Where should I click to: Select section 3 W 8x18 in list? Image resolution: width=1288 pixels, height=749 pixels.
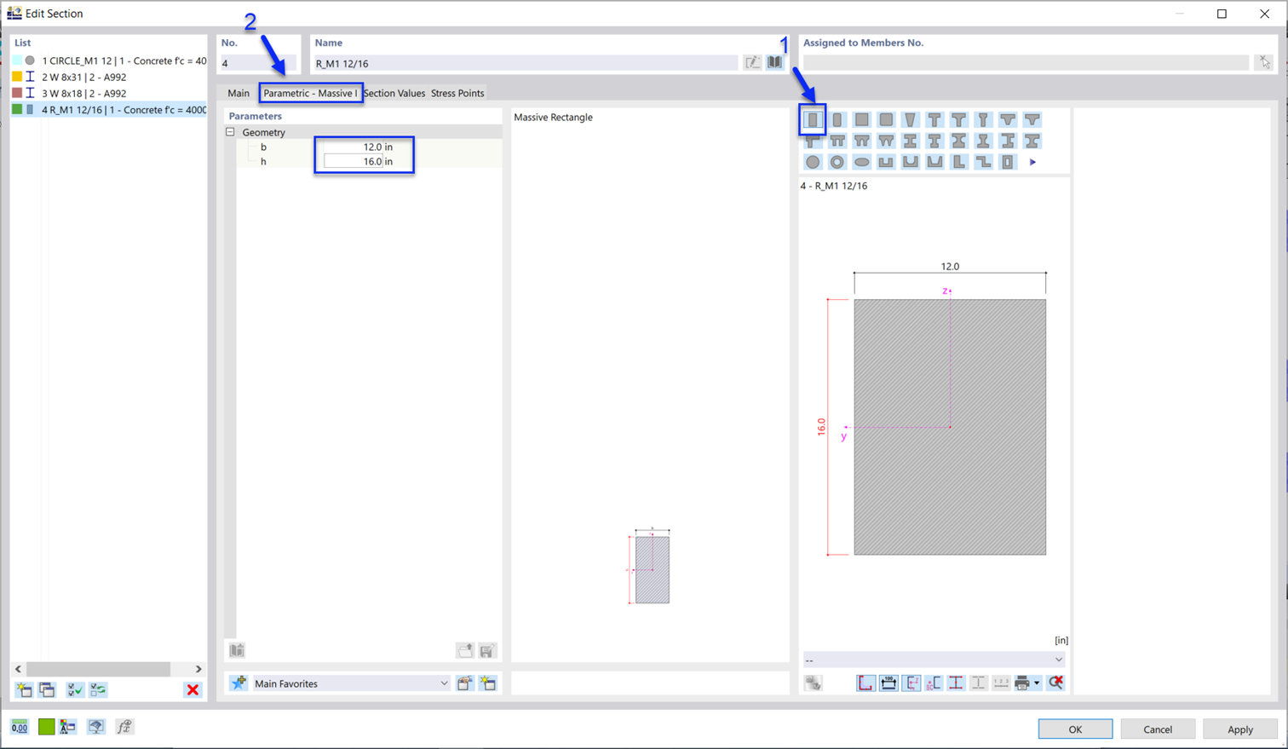(109, 93)
